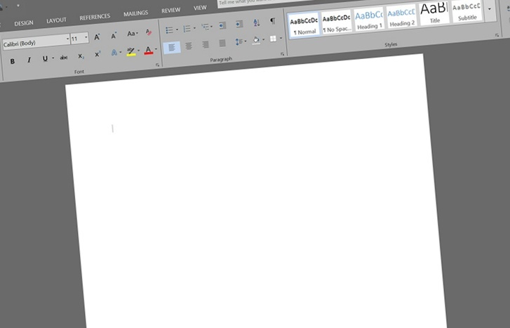The width and height of the screenshot is (510, 328).
Task: Apply red font color swatch
Action: click(x=148, y=50)
